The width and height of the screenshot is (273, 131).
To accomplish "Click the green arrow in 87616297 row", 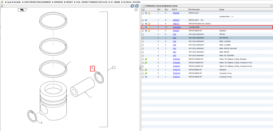I will [146, 59].
